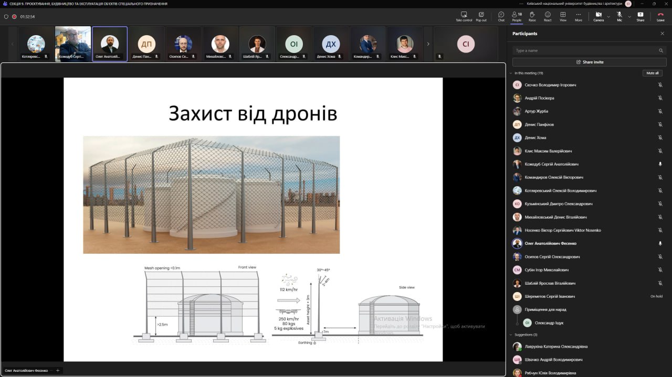Click the Take control button
672x377 pixels.
point(464,16)
